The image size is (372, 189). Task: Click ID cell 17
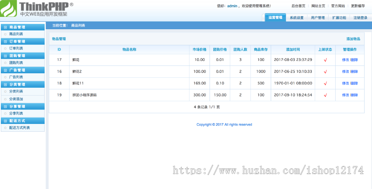(x=59, y=60)
